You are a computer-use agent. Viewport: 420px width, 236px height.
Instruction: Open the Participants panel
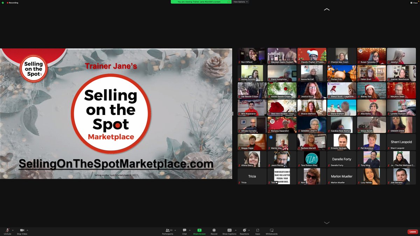pos(168,231)
